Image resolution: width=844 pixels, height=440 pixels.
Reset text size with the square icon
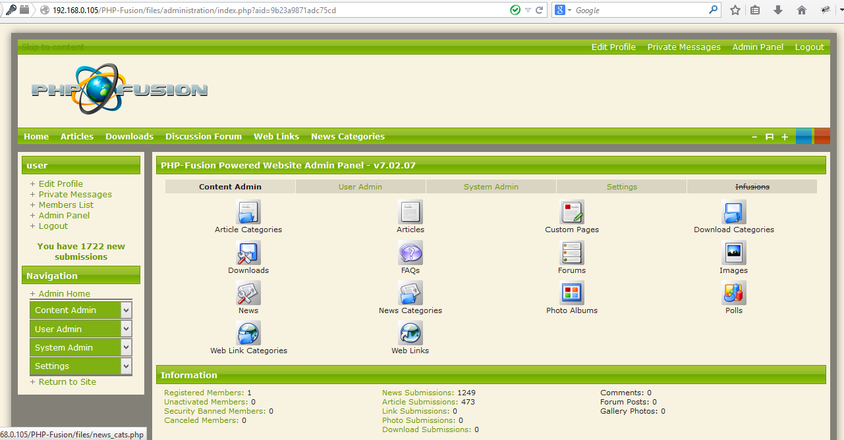coord(770,137)
